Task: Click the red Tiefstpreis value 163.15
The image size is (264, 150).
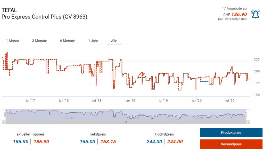Action: coord(108,142)
